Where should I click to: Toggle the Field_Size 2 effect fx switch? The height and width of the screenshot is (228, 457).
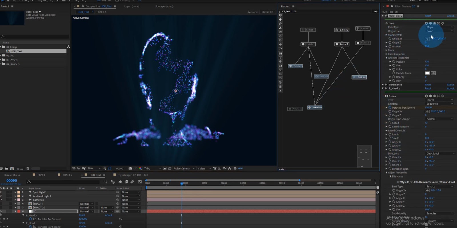click(386, 16)
